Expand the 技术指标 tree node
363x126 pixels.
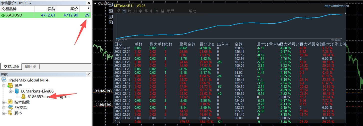[x=4, y=102]
